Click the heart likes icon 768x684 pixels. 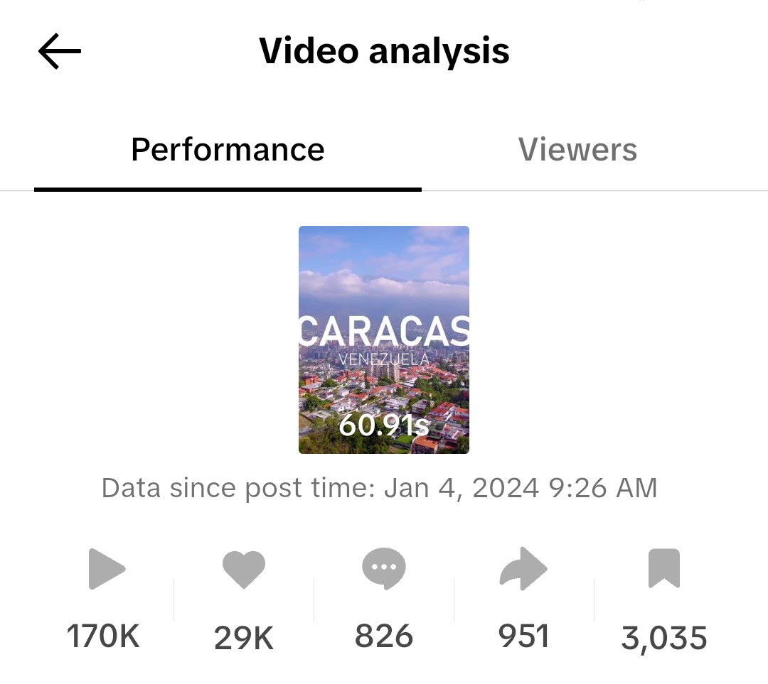click(243, 570)
